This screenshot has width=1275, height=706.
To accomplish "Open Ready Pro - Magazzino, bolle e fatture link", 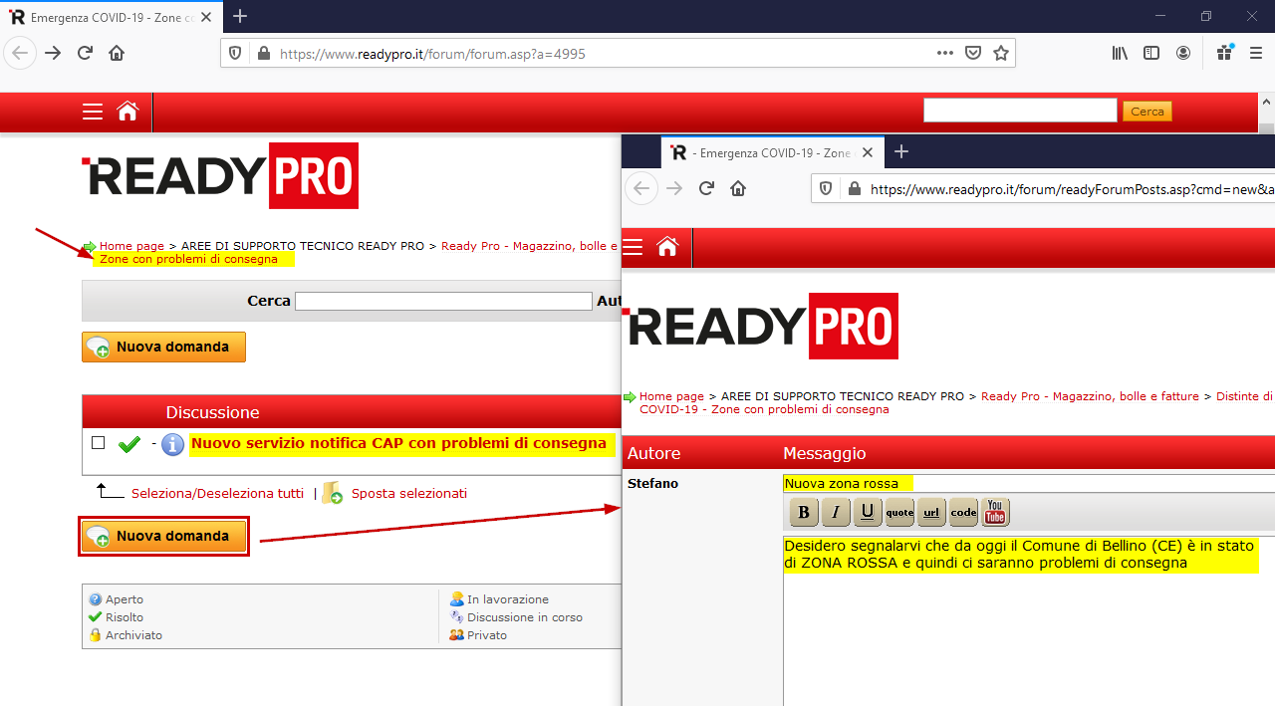I will 1090,396.
